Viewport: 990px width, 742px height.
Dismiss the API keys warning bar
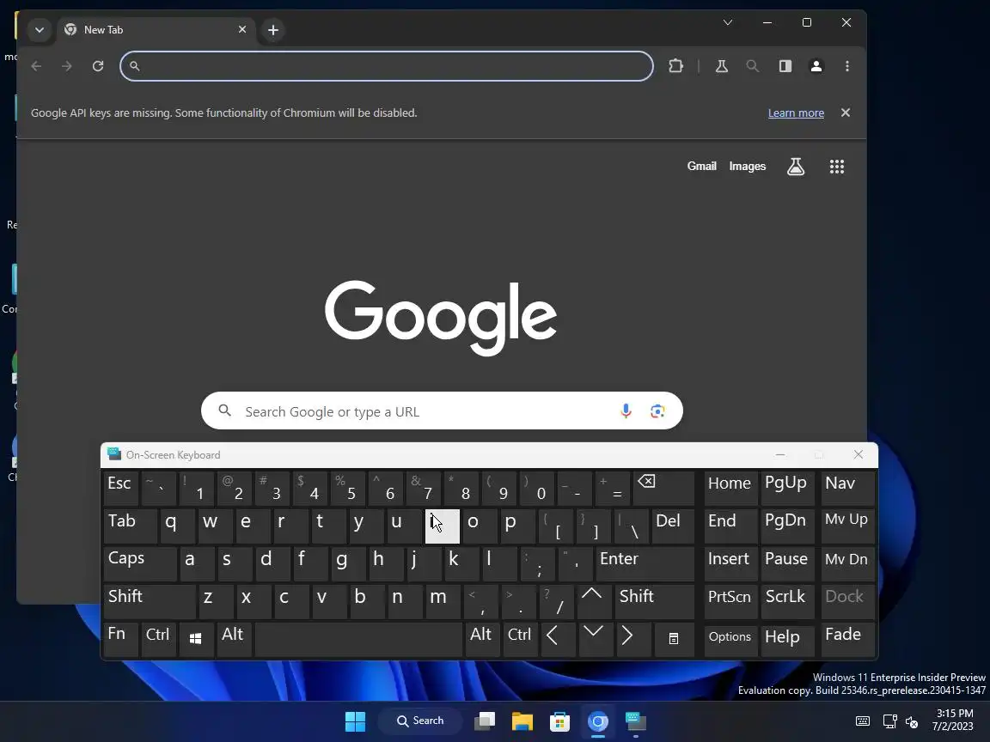(846, 113)
